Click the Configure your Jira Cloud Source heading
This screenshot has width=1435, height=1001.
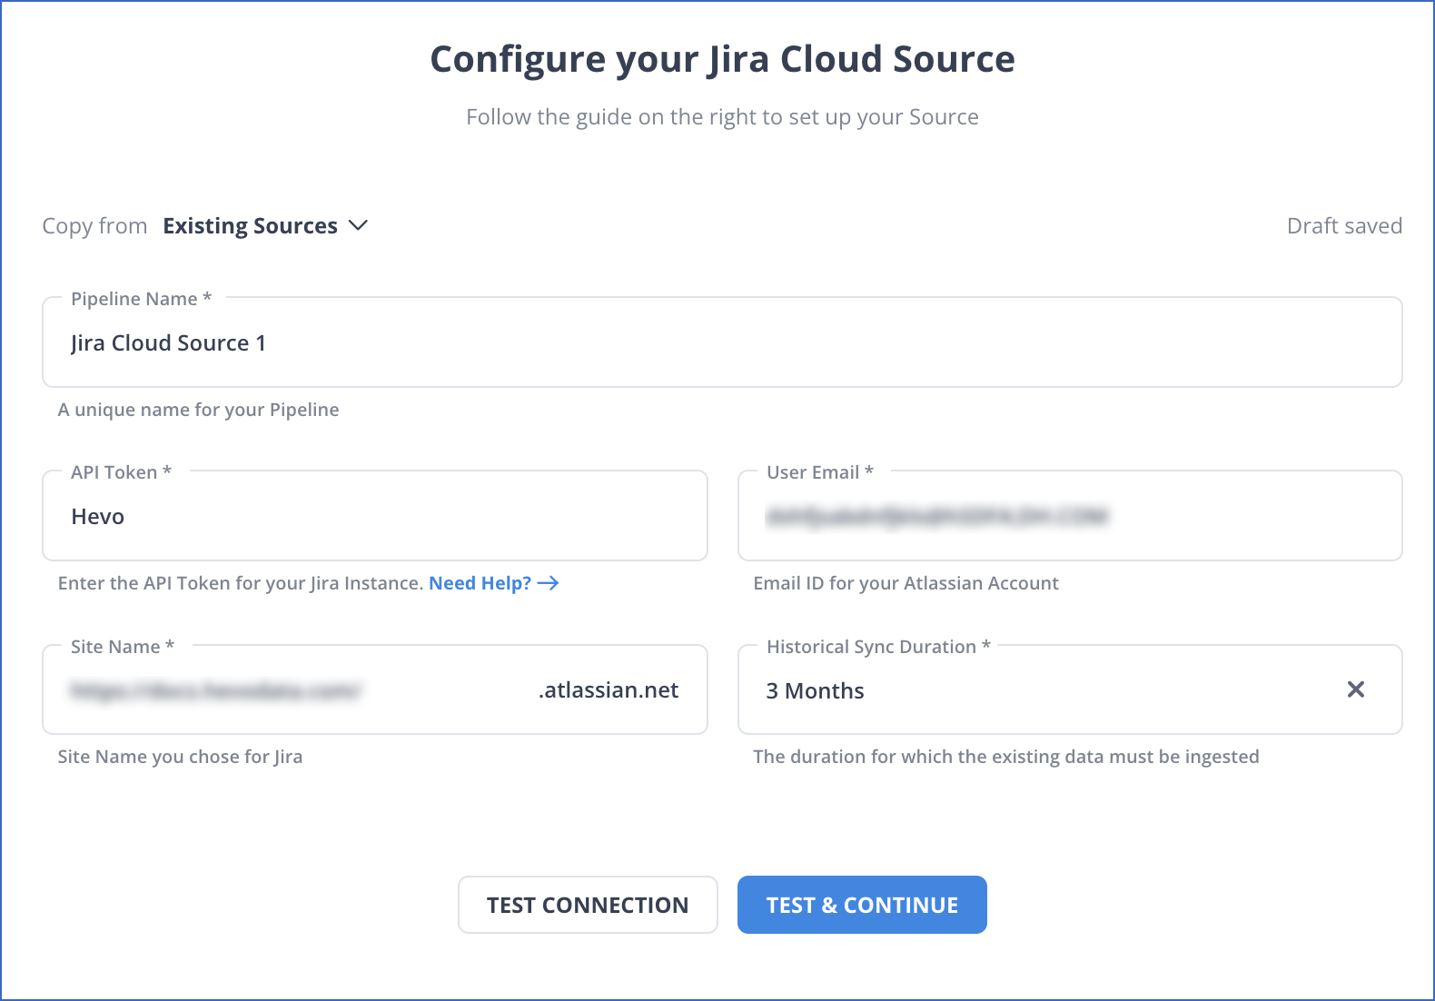[722, 59]
